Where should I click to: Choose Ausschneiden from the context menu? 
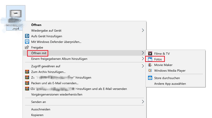(41, 109)
